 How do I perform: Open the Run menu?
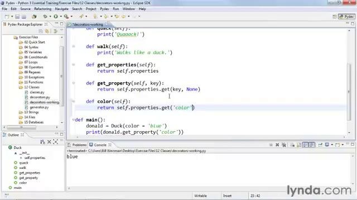click(x=116, y=9)
